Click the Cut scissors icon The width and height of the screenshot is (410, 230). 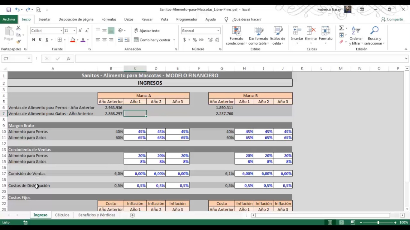(x=18, y=28)
